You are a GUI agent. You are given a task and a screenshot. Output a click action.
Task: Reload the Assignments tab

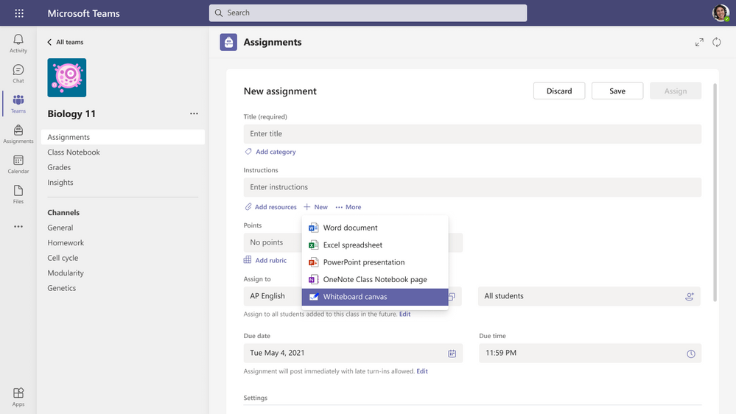[x=716, y=43]
